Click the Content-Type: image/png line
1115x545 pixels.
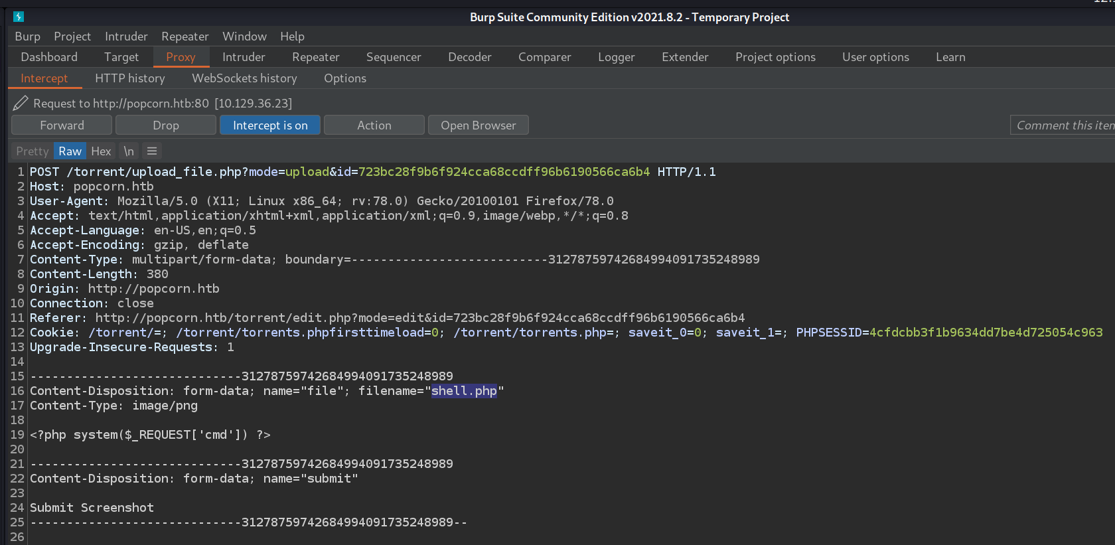[x=113, y=406]
